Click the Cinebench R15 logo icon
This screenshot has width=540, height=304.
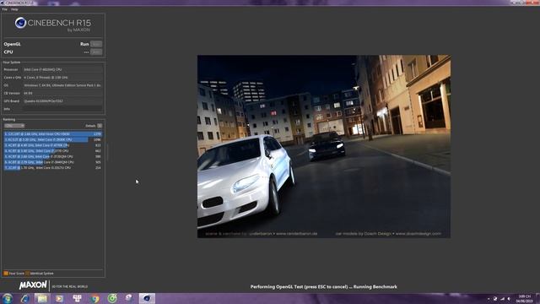coord(20,23)
